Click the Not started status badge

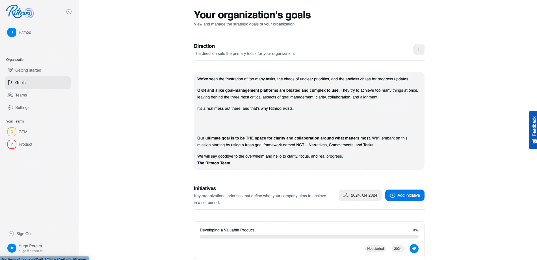pyautogui.click(x=375, y=249)
